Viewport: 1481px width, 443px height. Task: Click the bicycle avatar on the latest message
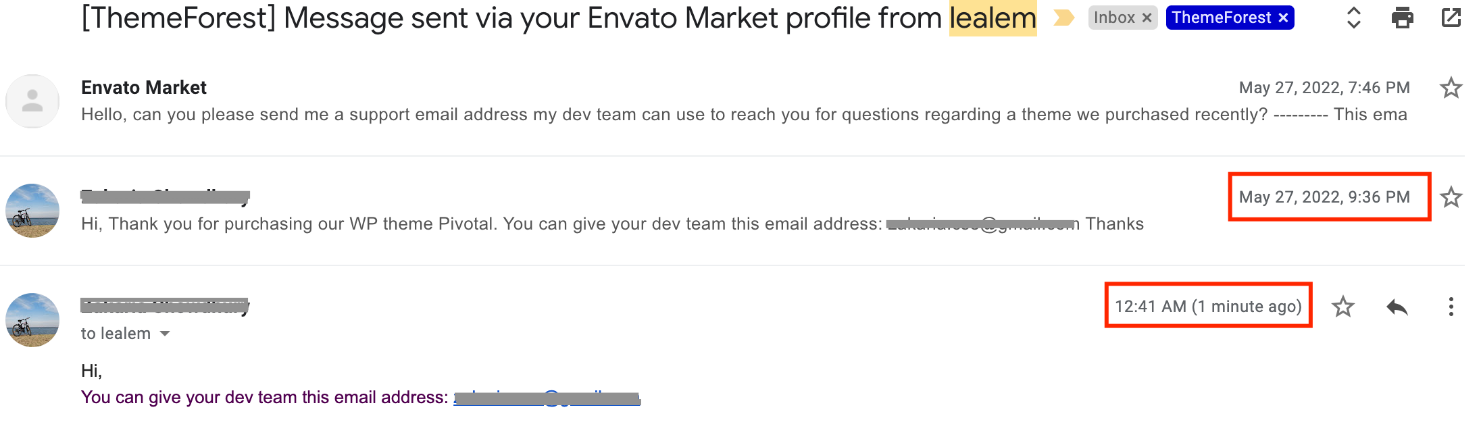tap(32, 320)
